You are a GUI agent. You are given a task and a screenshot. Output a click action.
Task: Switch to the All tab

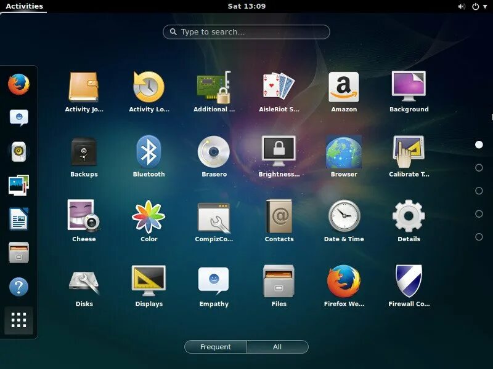click(277, 347)
